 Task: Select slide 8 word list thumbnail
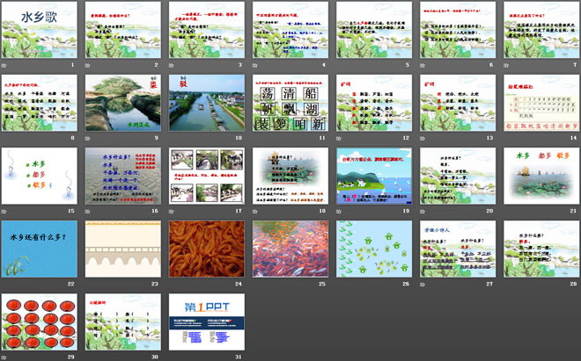[40, 103]
